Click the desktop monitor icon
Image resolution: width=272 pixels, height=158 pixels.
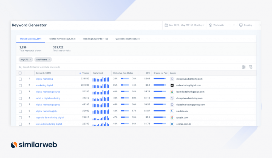pyautogui.click(x=241, y=25)
